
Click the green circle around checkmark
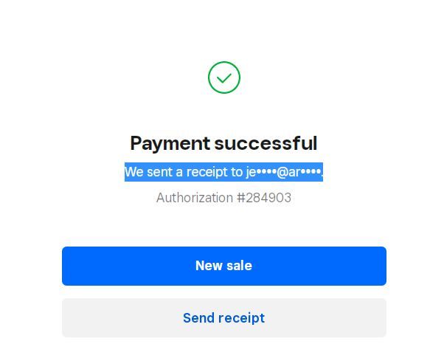[x=224, y=78]
